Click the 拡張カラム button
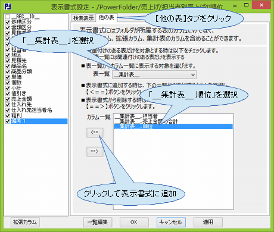This screenshot has width=274, height=232. point(25,222)
